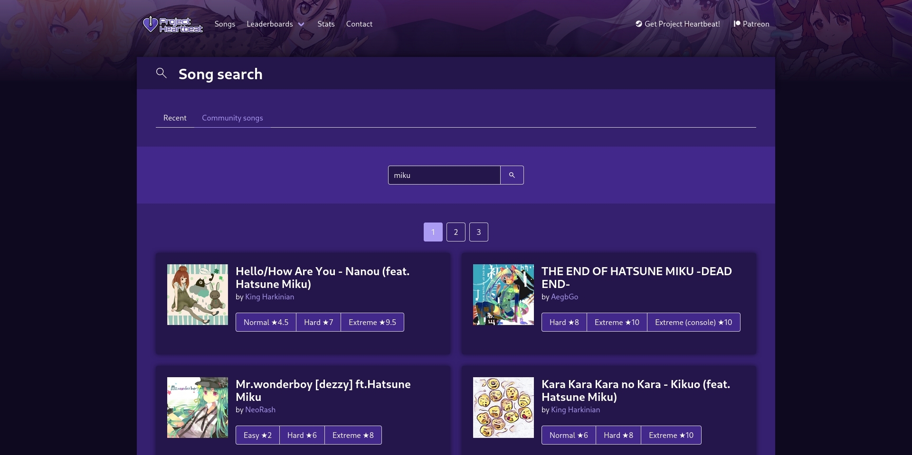
Task: Open THE END OF HATSUNE MIKU title
Action: (636, 278)
